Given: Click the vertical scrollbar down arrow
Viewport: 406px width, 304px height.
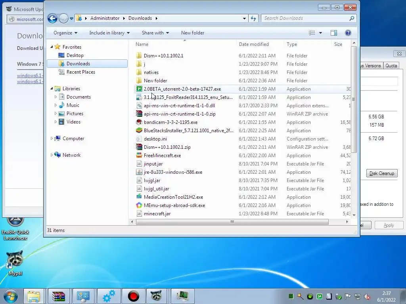Looking at the screenshot, I should pyautogui.click(x=354, y=215).
